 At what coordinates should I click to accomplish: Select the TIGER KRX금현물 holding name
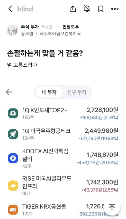pyautogui.click(x=44, y=206)
